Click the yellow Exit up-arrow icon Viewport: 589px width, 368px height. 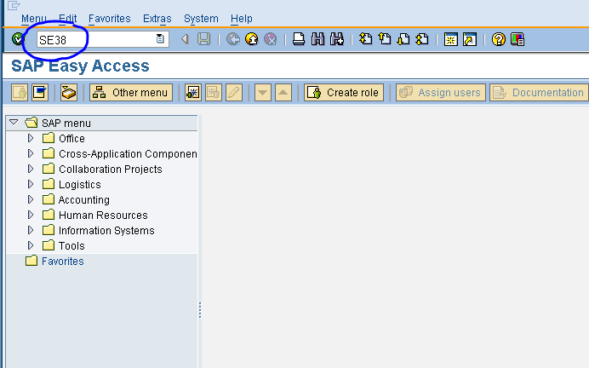252,38
